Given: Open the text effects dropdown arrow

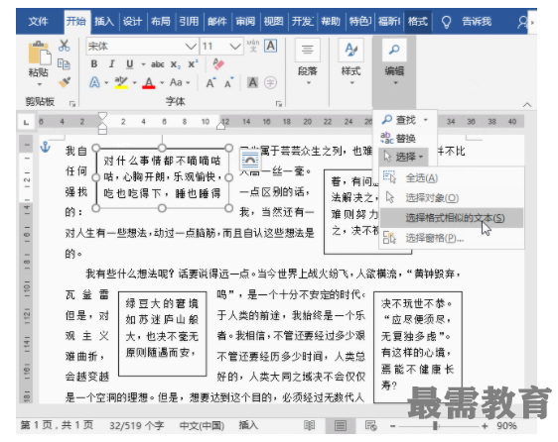Looking at the screenshot, I should pyautogui.click(x=106, y=83).
